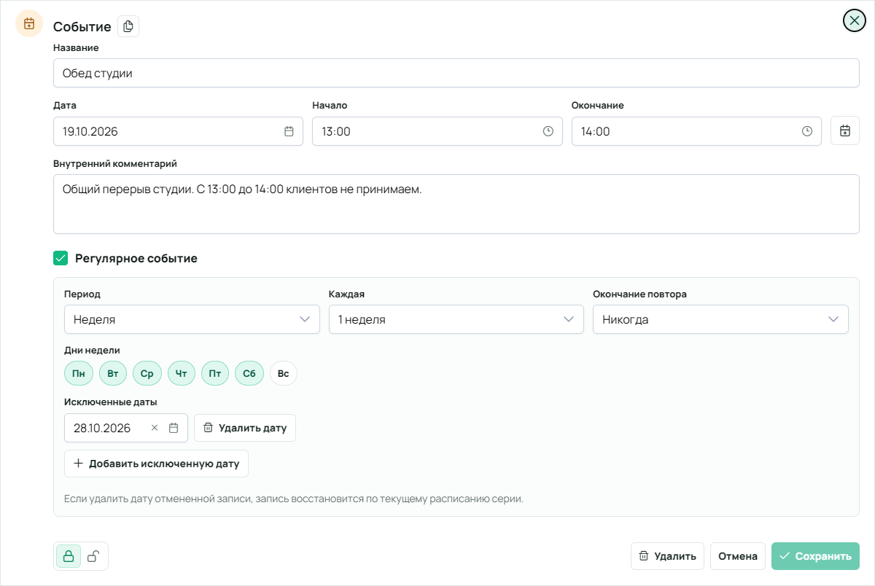875x586 pixels.
Task: Click the Регулярное событие label text
Action: [x=136, y=258]
